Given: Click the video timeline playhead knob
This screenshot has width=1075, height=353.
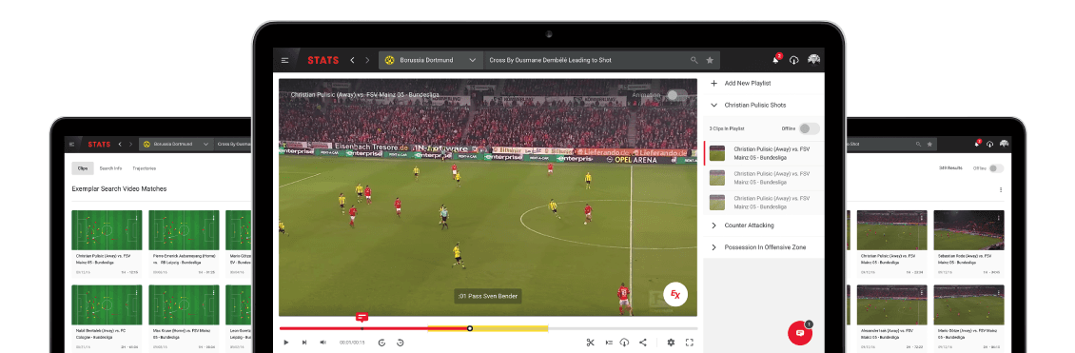Looking at the screenshot, I should tap(470, 328).
